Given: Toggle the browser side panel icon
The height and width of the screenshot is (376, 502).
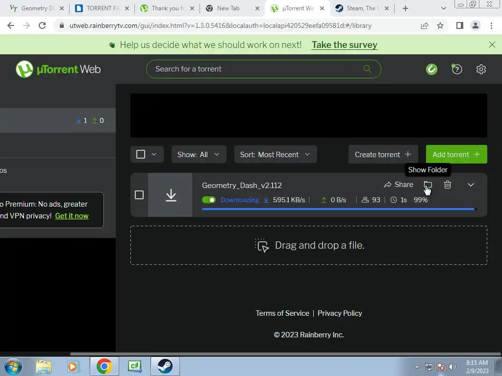Looking at the screenshot, I should coord(460,25).
